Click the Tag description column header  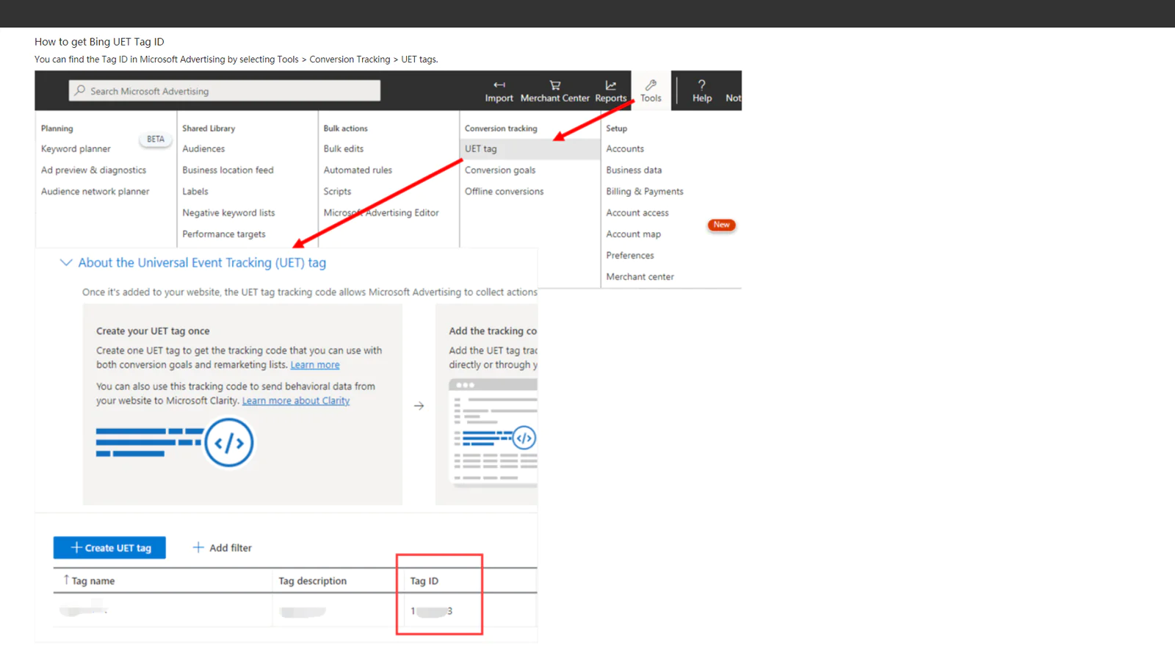[x=312, y=580]
